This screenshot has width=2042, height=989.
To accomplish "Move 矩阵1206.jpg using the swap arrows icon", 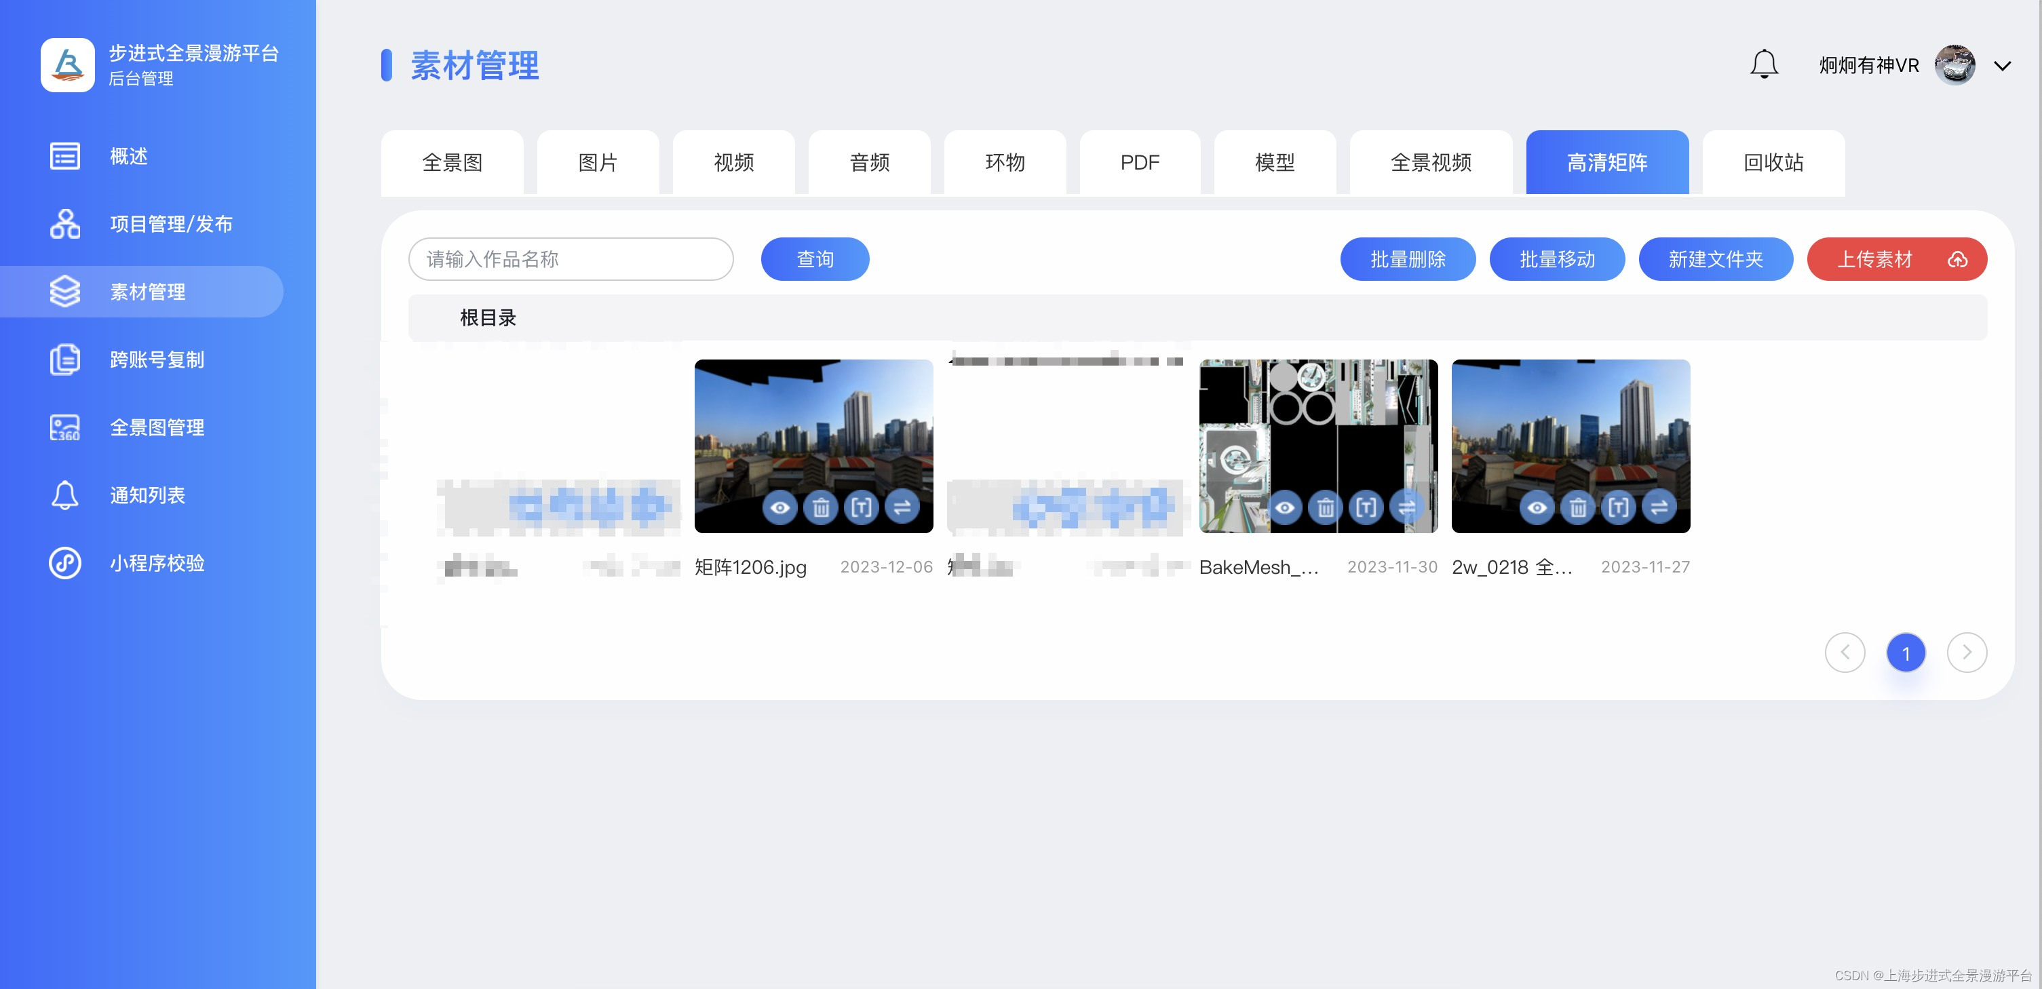I will tap(902, 507).
